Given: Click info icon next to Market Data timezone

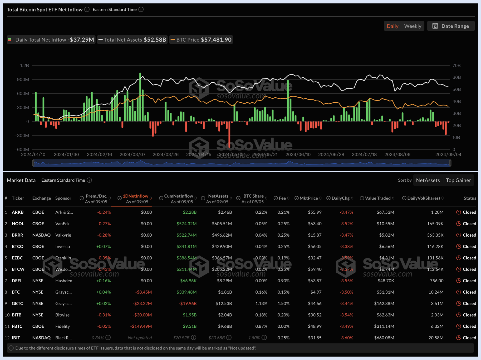Looking at the screenshot, I should pos(90,180).
